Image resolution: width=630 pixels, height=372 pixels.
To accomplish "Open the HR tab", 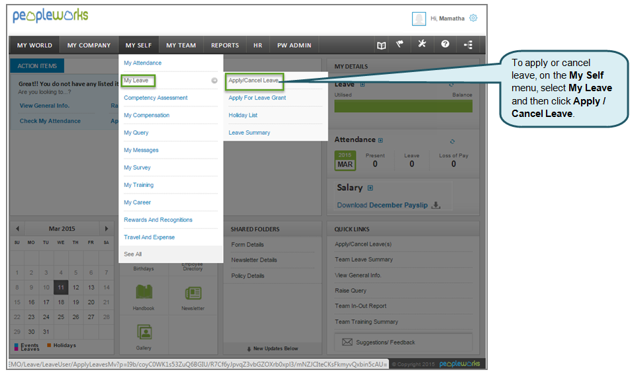I will tap(258, 46).
